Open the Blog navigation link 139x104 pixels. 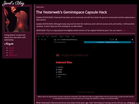pyautogui.click(x=11, y=53)
